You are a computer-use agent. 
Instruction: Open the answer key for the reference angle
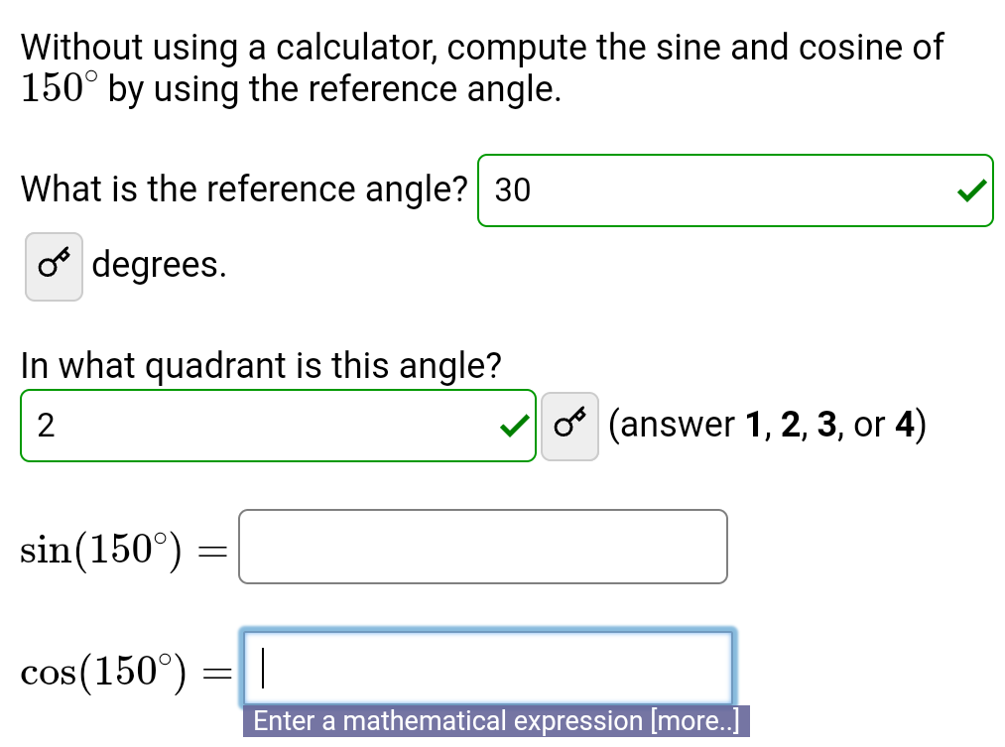click(x=54, y=264)
